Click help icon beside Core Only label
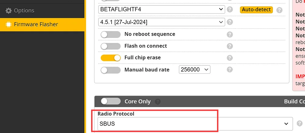 pos(158,102)
